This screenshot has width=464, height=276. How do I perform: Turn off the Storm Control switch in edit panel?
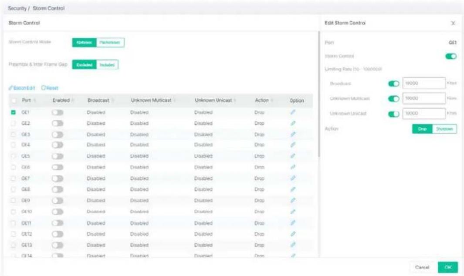click(x=451, y=56)
